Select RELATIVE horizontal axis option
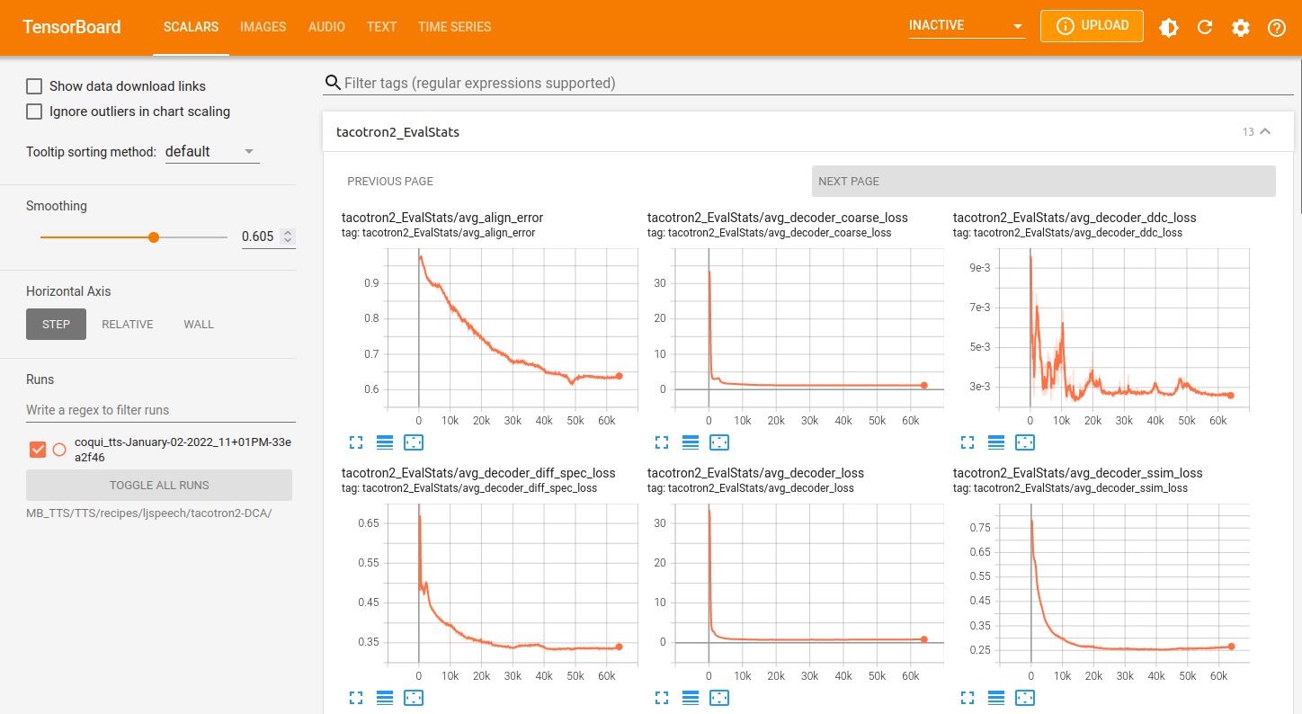The width and height of the screenshot is (1302, 714). point(128,324)
